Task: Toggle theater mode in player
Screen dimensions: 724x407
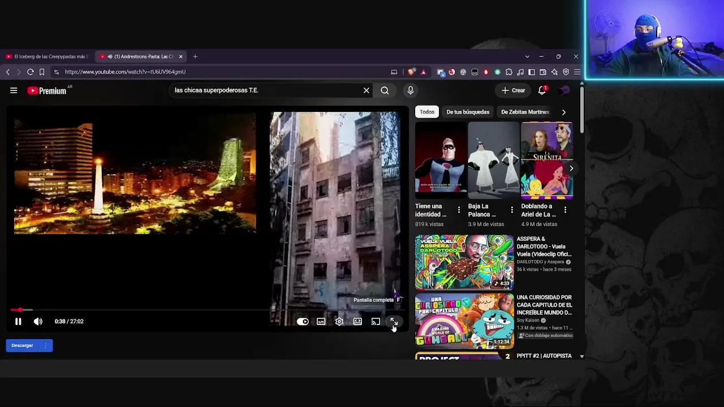Action: [357, 322]
